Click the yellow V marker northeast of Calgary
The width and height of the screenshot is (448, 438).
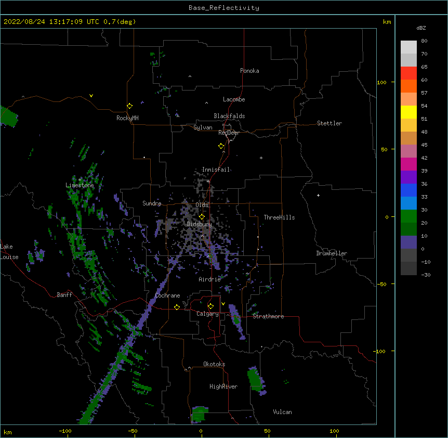pyautogui.click(x=223, y=304)
